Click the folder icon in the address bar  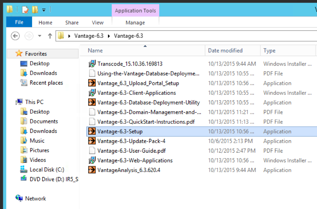coord(61,36)
